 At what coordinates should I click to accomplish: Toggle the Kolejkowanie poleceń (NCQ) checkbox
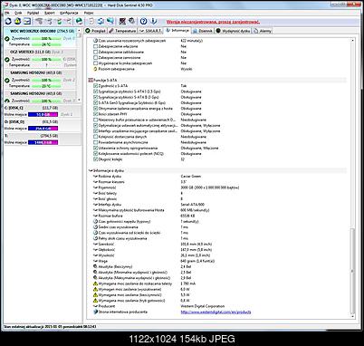click(x=95, y=154)
